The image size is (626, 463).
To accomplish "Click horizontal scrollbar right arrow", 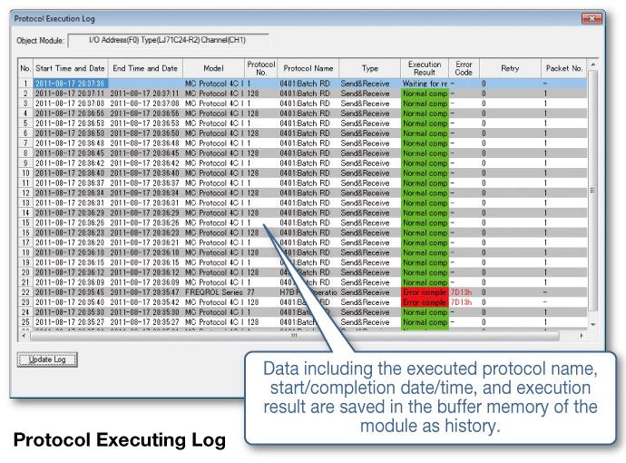I will pos(582,336).
